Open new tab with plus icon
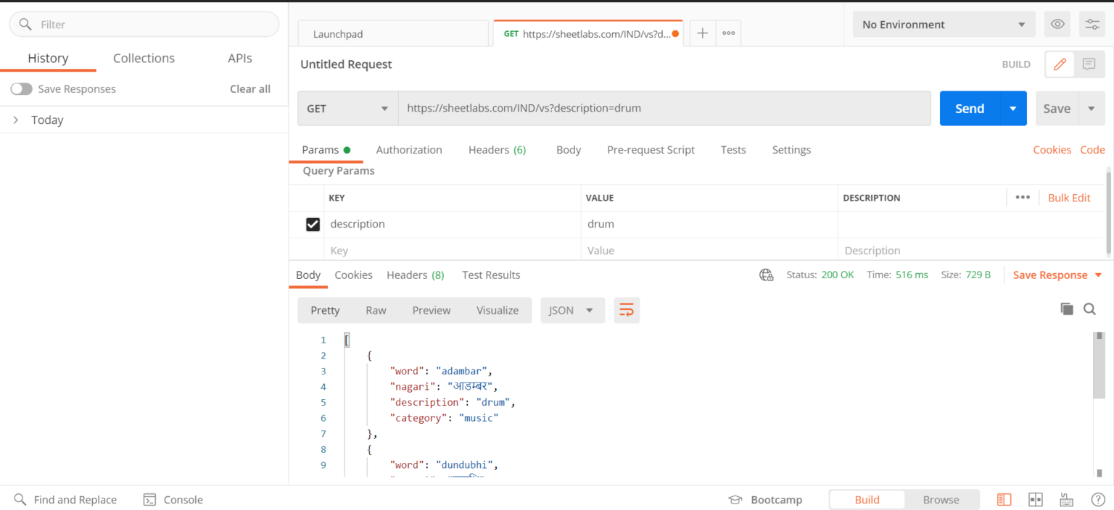This screenshot has width=1114, height=510. pyautogui.click(x=702, y=33)
